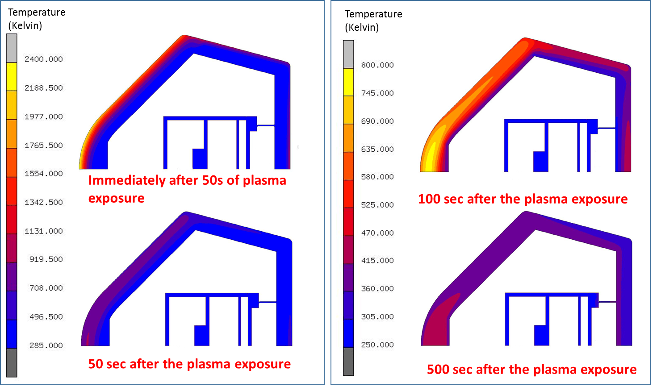Pick the yellow swatch between 2400.000 and 2188.500
This screenshot has height=387, width=661.
[12, 77]
